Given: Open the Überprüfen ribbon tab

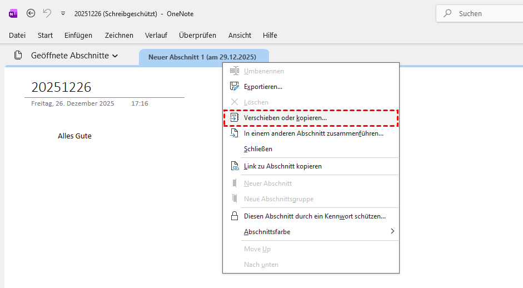Looking at the screenshot, I should point(197,35).
